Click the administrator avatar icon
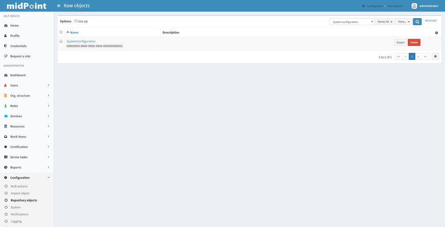 pos(414,6)
